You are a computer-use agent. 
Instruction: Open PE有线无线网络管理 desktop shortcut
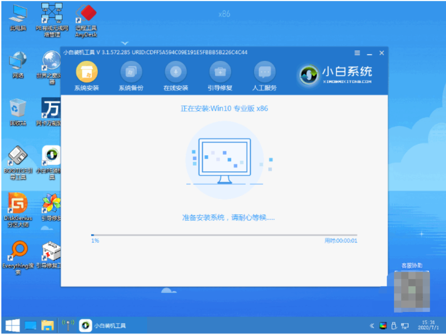[x=52, y=20]
